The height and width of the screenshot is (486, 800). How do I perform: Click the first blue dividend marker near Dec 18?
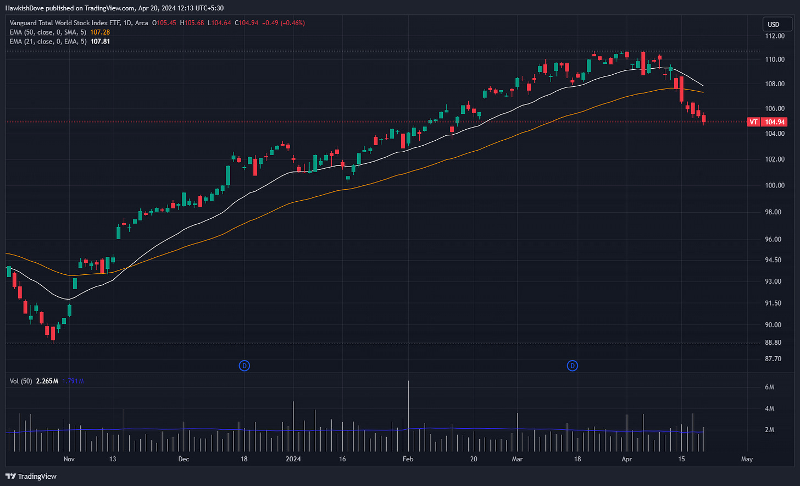pyautogui.click(x=245, y=366)
